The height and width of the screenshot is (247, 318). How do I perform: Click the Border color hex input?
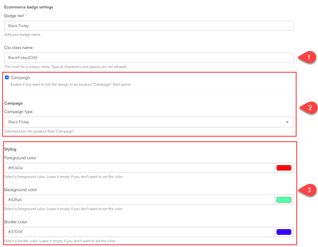(x=139, y=232)
